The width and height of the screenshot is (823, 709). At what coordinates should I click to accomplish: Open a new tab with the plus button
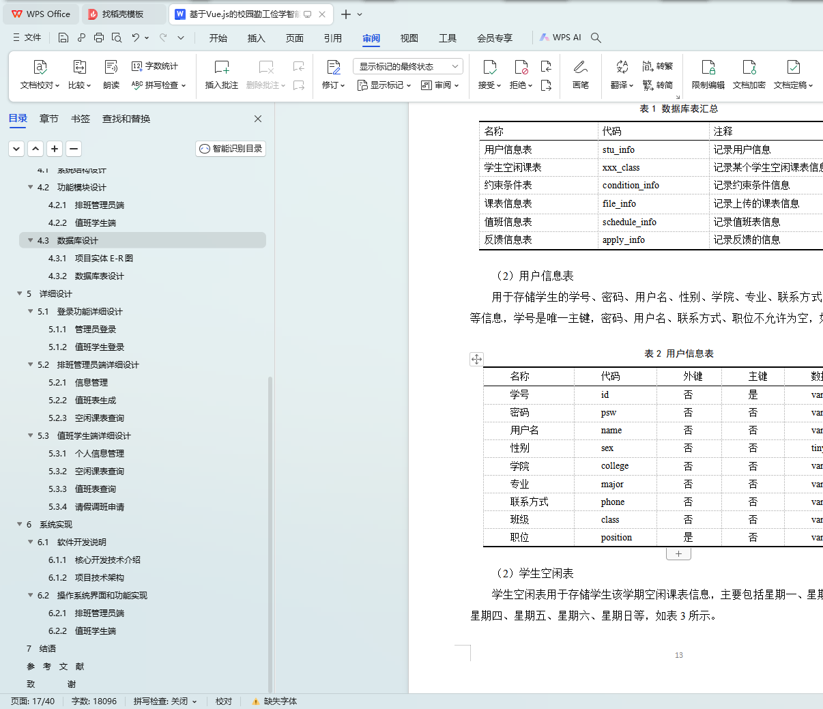coord(346,14)
